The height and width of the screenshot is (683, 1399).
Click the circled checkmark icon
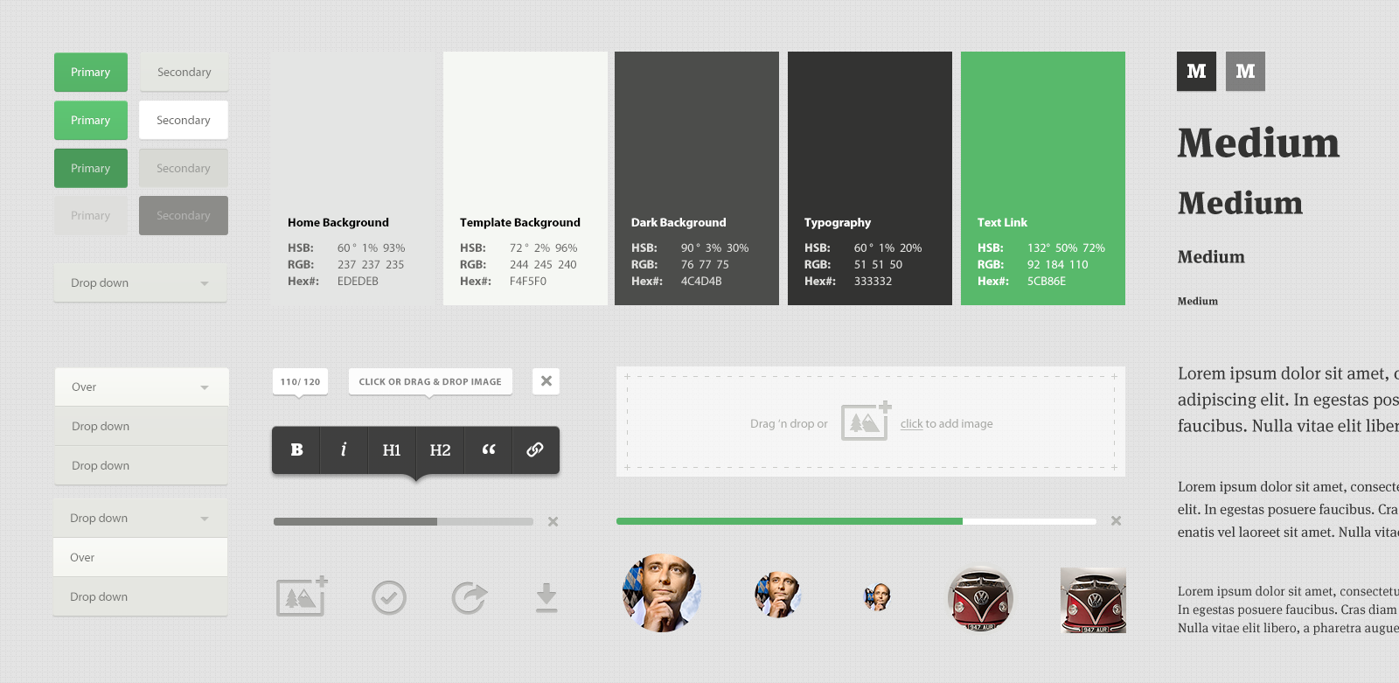click(389, 597)
